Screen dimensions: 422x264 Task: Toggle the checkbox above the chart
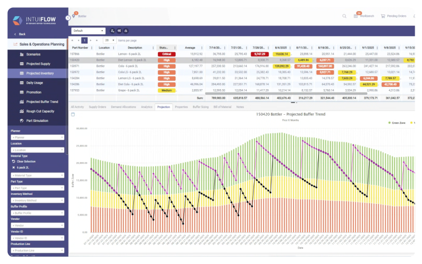pos(73,114)
